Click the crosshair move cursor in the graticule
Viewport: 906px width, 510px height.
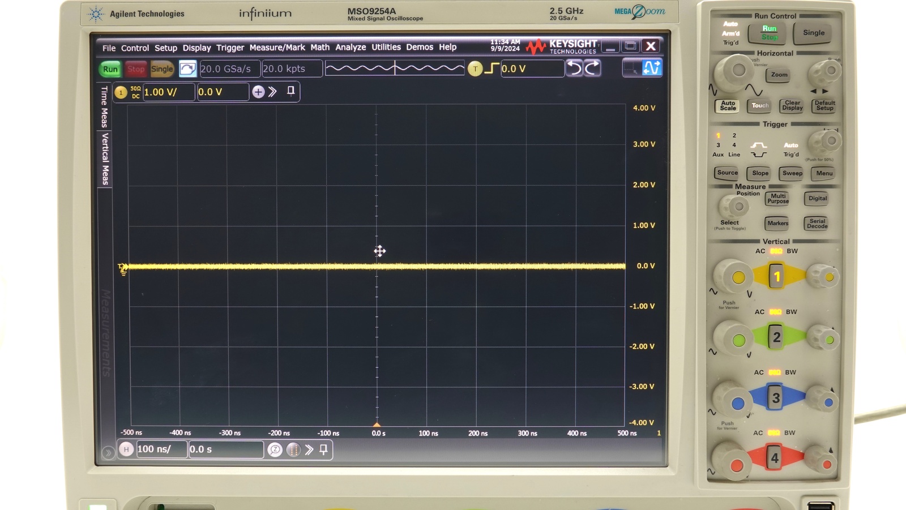pyautogui.click(x=379, y=251)
